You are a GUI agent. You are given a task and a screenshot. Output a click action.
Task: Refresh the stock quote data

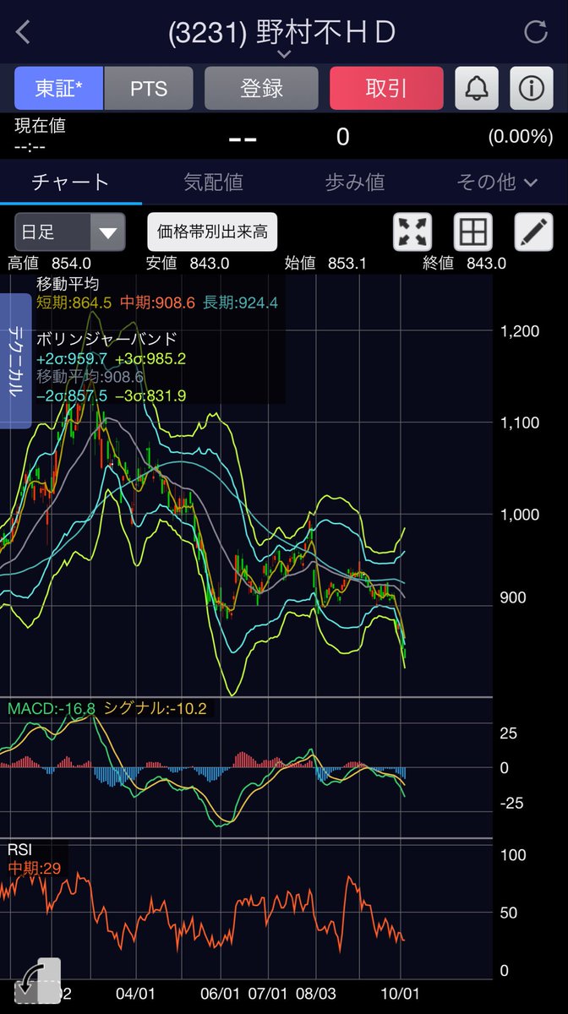tap(536, 33)
